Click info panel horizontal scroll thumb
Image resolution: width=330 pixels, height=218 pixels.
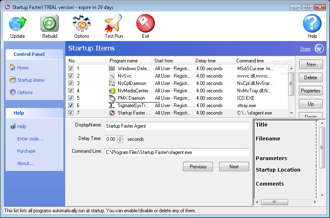pyautogui.click(x=275, y=202)
